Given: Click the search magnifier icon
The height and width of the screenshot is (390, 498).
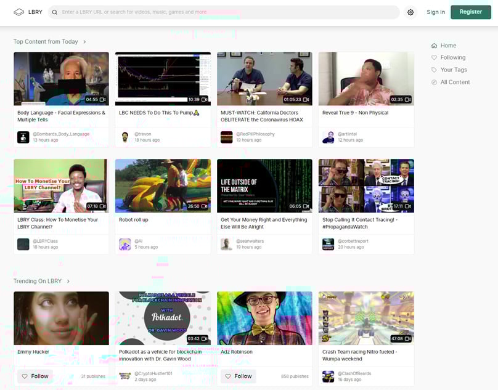Looking at the screenshot, I should [x=55, y=12].
